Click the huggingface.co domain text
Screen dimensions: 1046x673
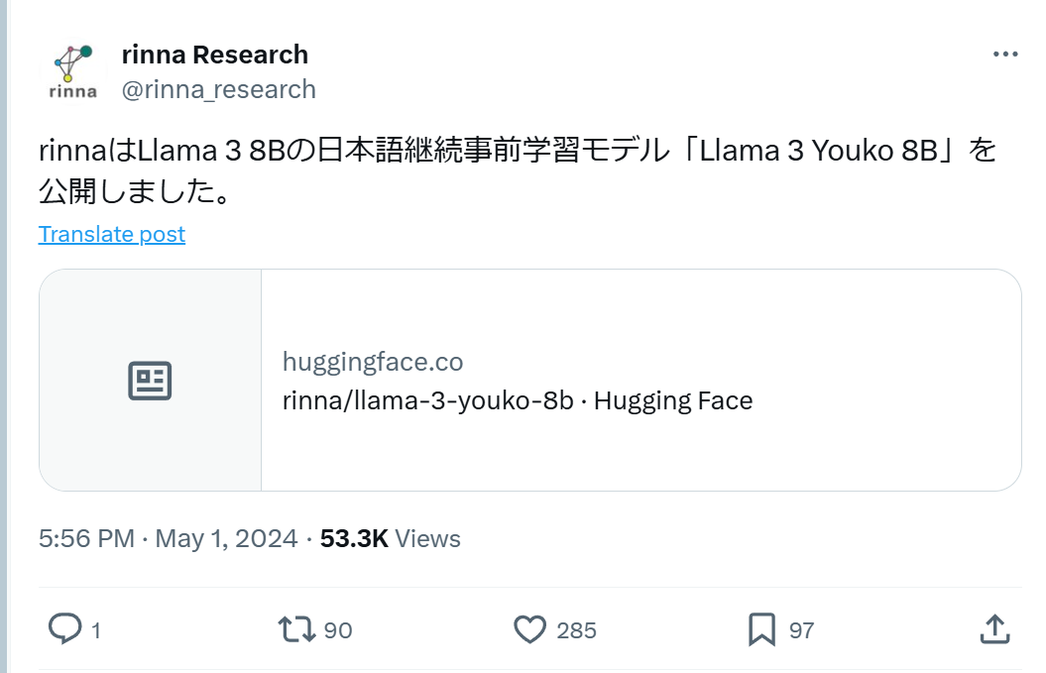373,362
